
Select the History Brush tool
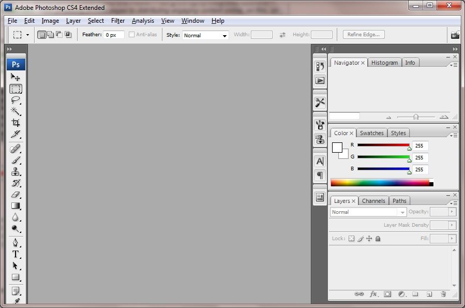pos(16,183)
